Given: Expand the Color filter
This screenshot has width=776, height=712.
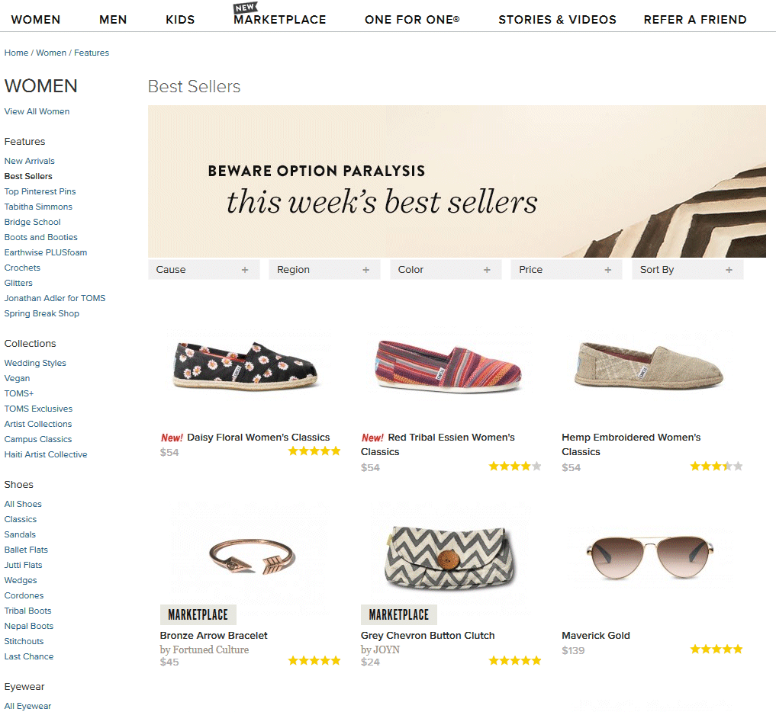Looking at the screenshot, I should 445,270.
